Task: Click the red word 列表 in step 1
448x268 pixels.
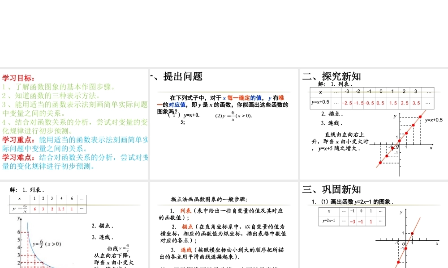Action: [x=186, y=211]
